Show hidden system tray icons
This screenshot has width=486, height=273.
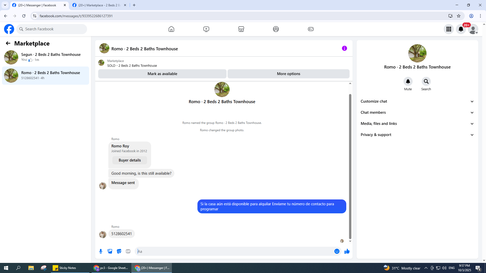[426, 268]
